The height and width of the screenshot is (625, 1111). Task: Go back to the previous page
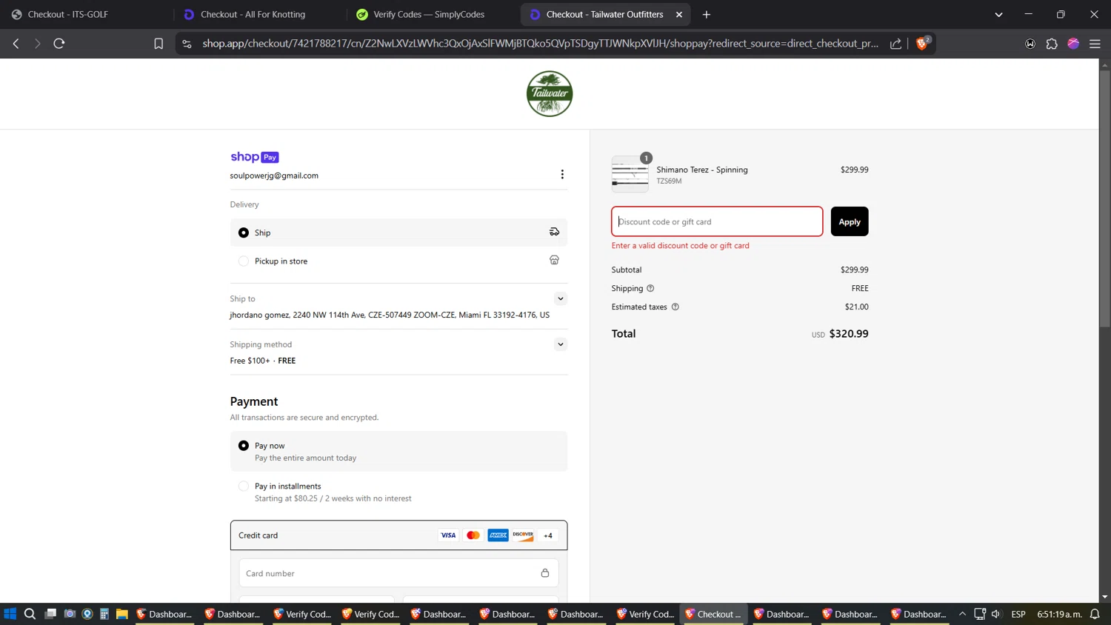[x=16, y=44]
